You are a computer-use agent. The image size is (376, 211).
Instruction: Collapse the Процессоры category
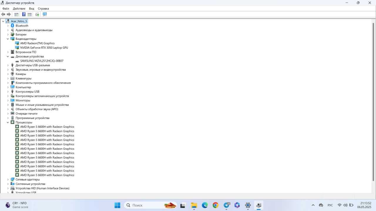8,122
